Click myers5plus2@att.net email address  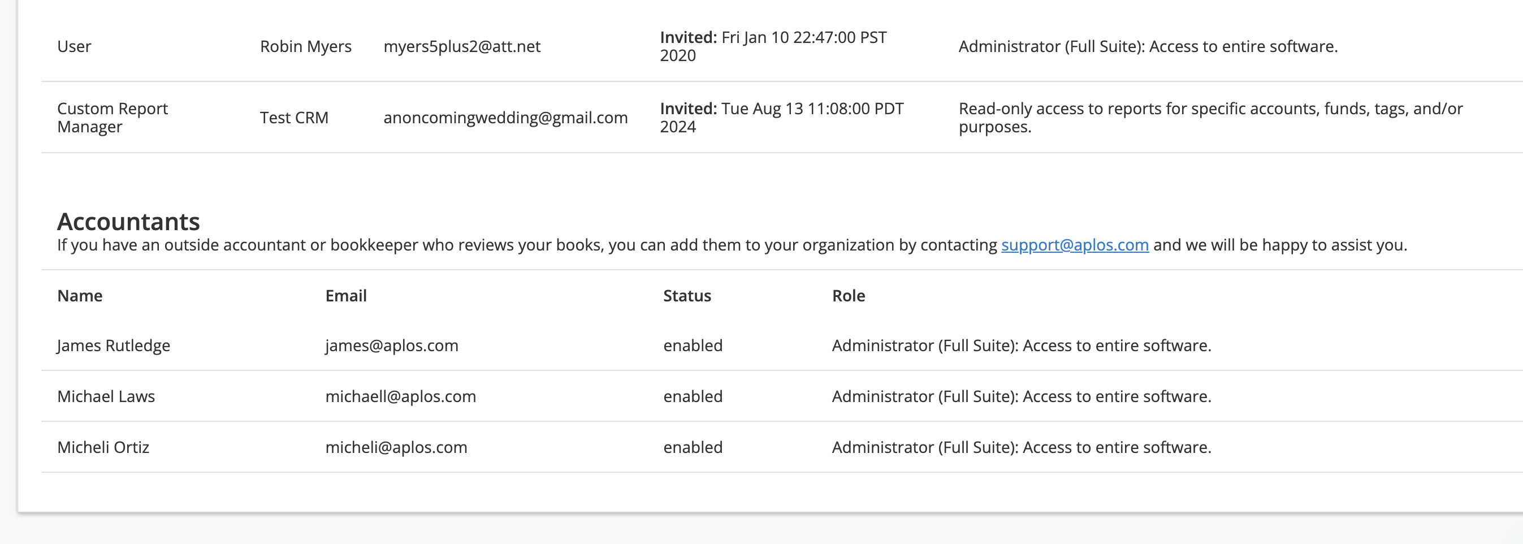(x=461, y=46)
